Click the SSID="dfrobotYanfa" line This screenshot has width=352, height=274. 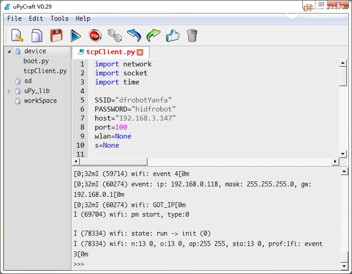click(x=133, y=100)
